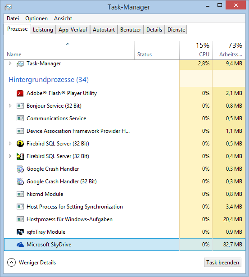Click the Task-Manager title bar icon
The height and width of the screenshot is (277, 249).
click(x=8, y=7)
